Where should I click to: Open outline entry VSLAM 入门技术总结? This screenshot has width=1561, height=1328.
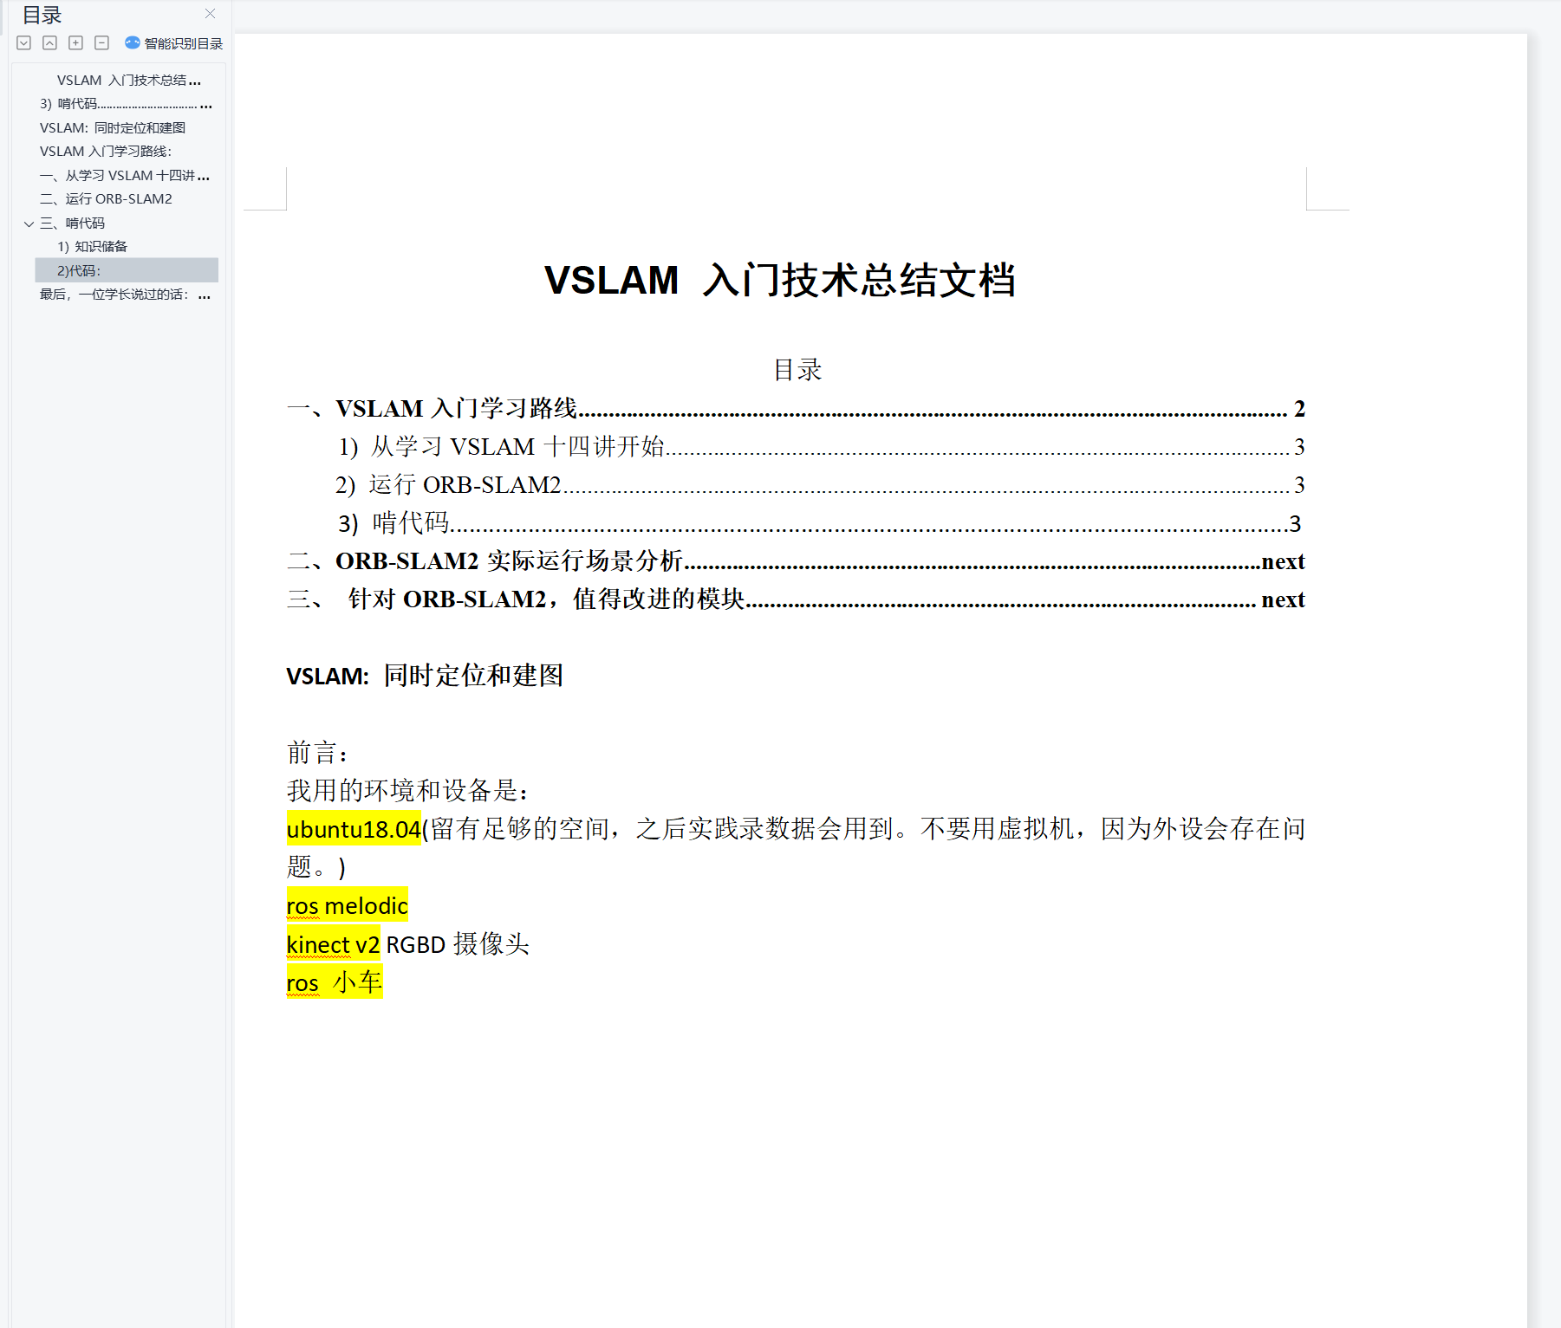pyautogui.click(x=129, y=81)
